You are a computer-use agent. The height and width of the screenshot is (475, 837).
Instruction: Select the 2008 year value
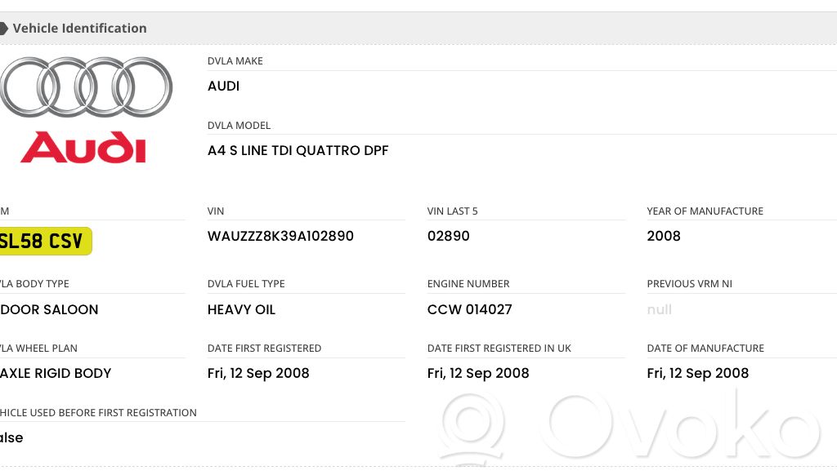click(664, 236)
